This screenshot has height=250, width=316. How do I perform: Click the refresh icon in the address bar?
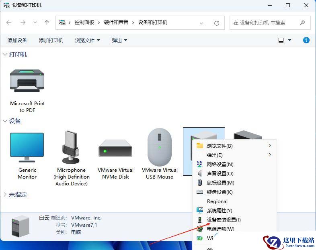coord(217,23)
